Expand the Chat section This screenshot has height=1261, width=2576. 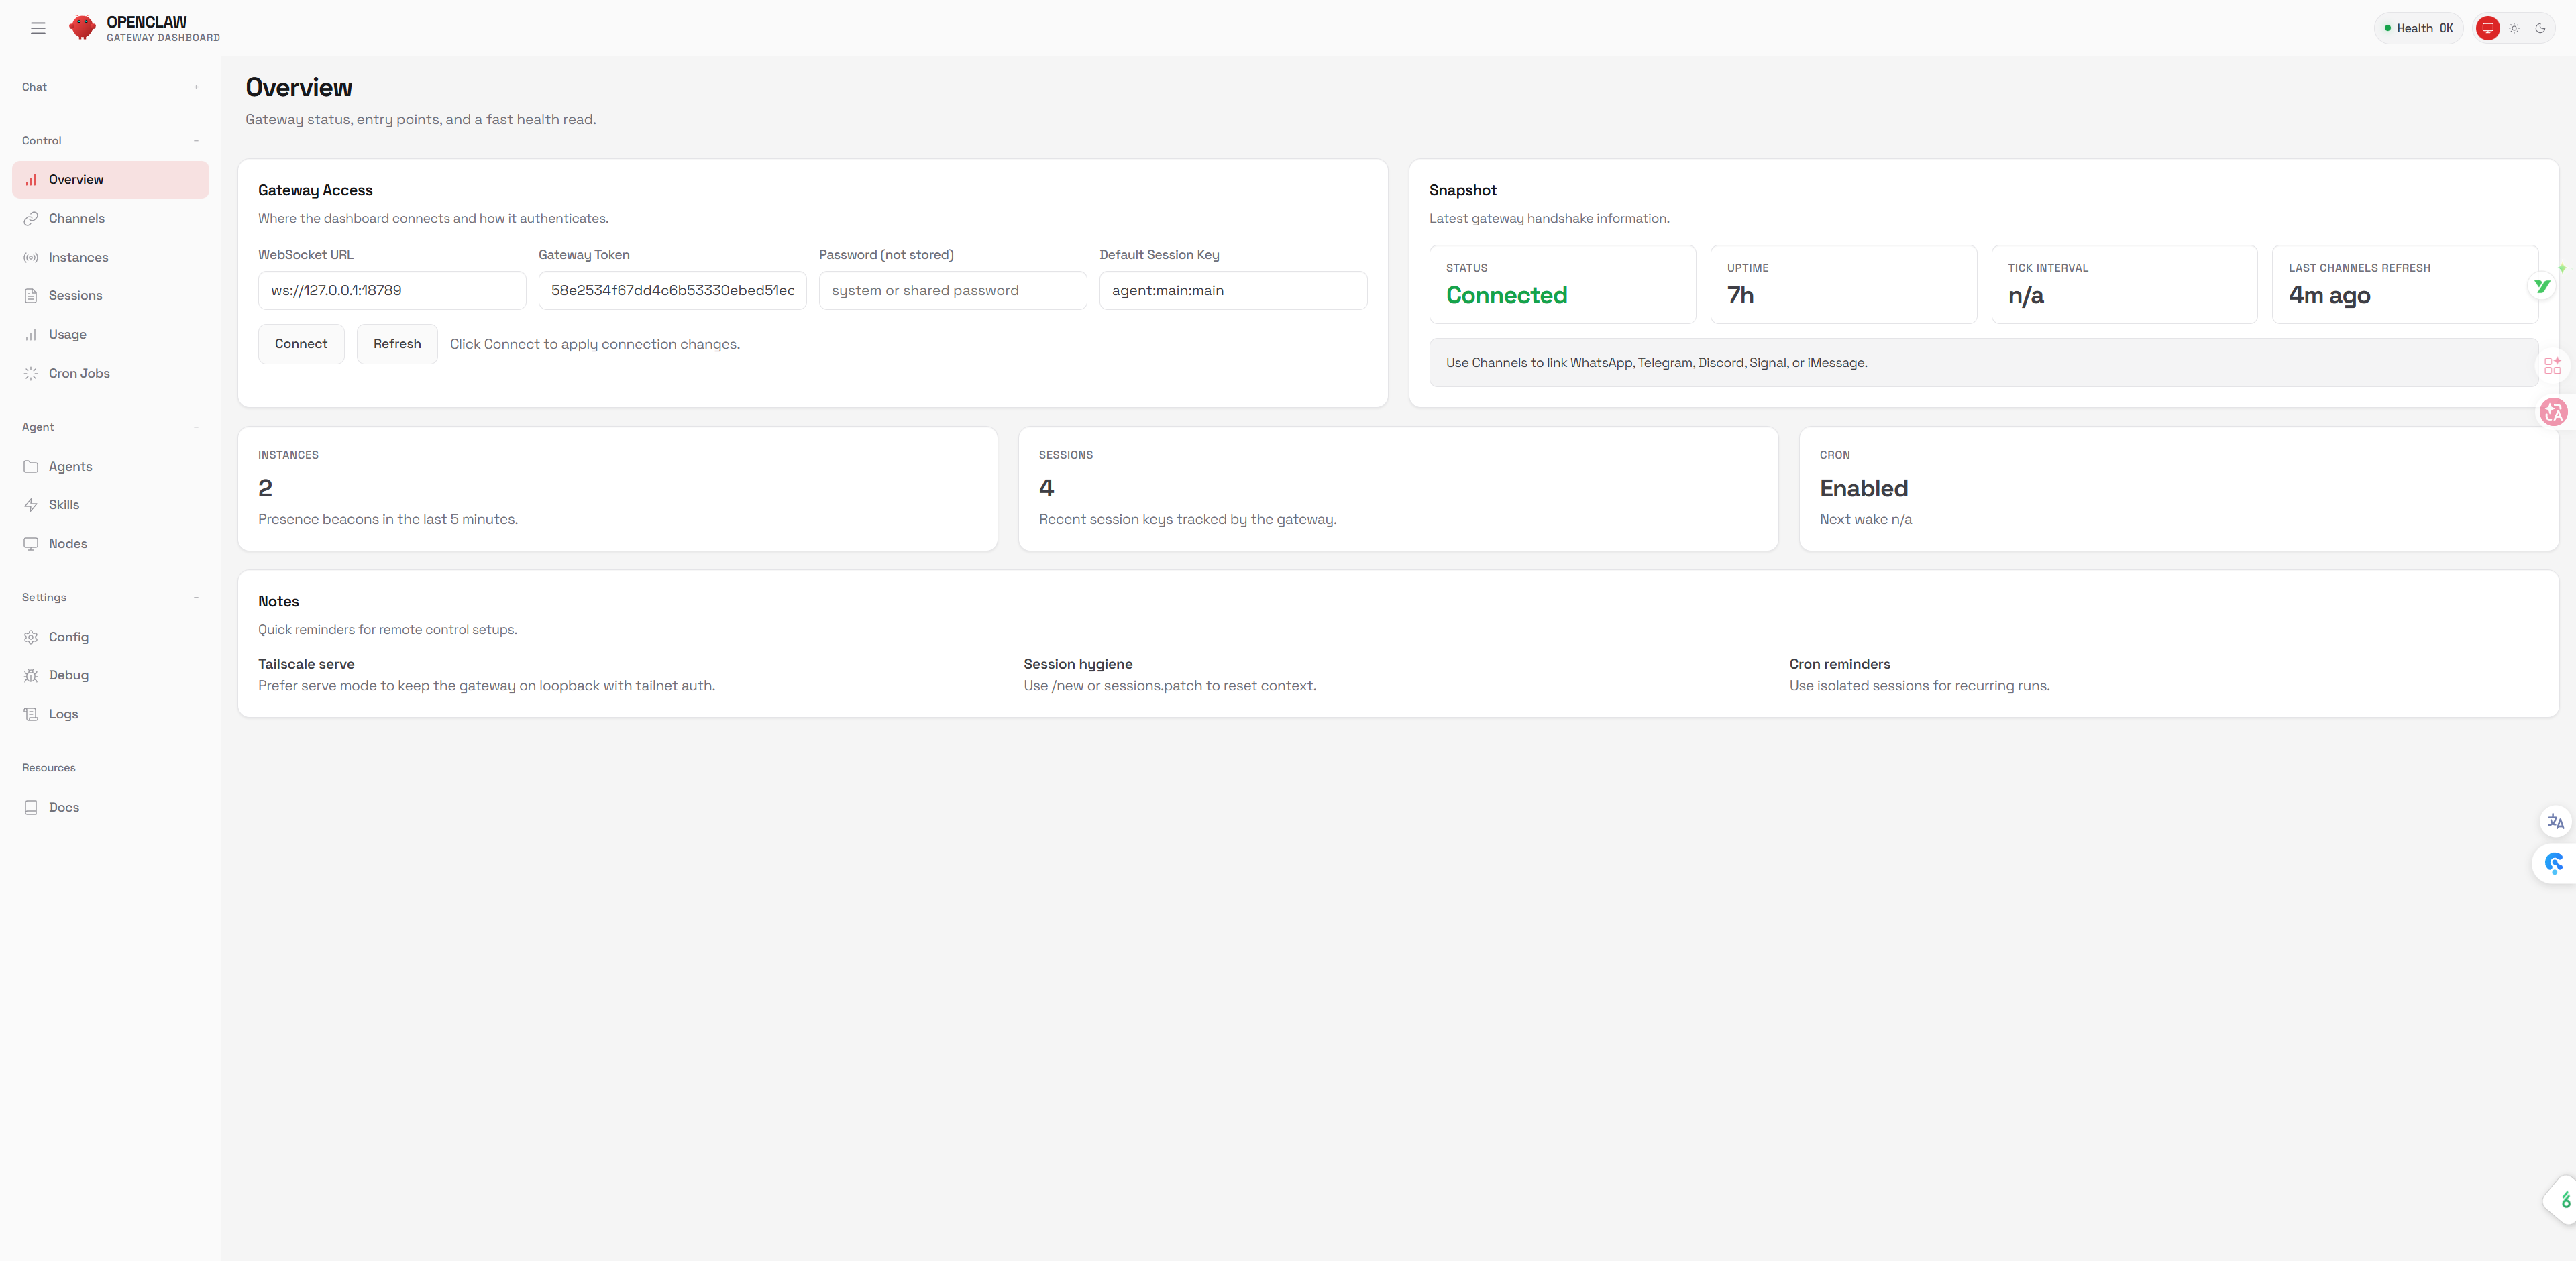click(196, 87)
